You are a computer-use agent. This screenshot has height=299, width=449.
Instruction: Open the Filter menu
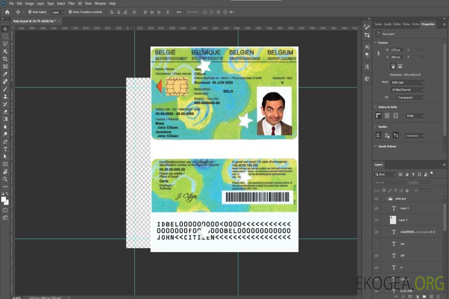[x=72, y=3]
